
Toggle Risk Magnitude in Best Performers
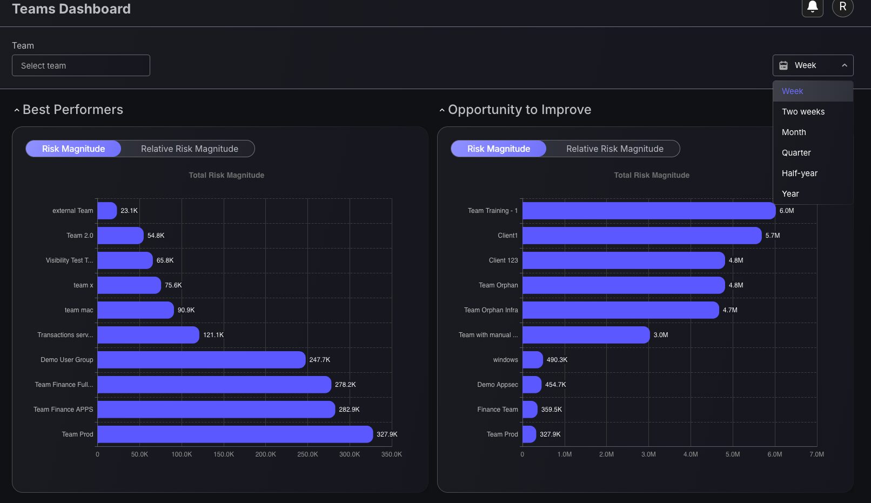pyautogui.click(x=73, y=149)
